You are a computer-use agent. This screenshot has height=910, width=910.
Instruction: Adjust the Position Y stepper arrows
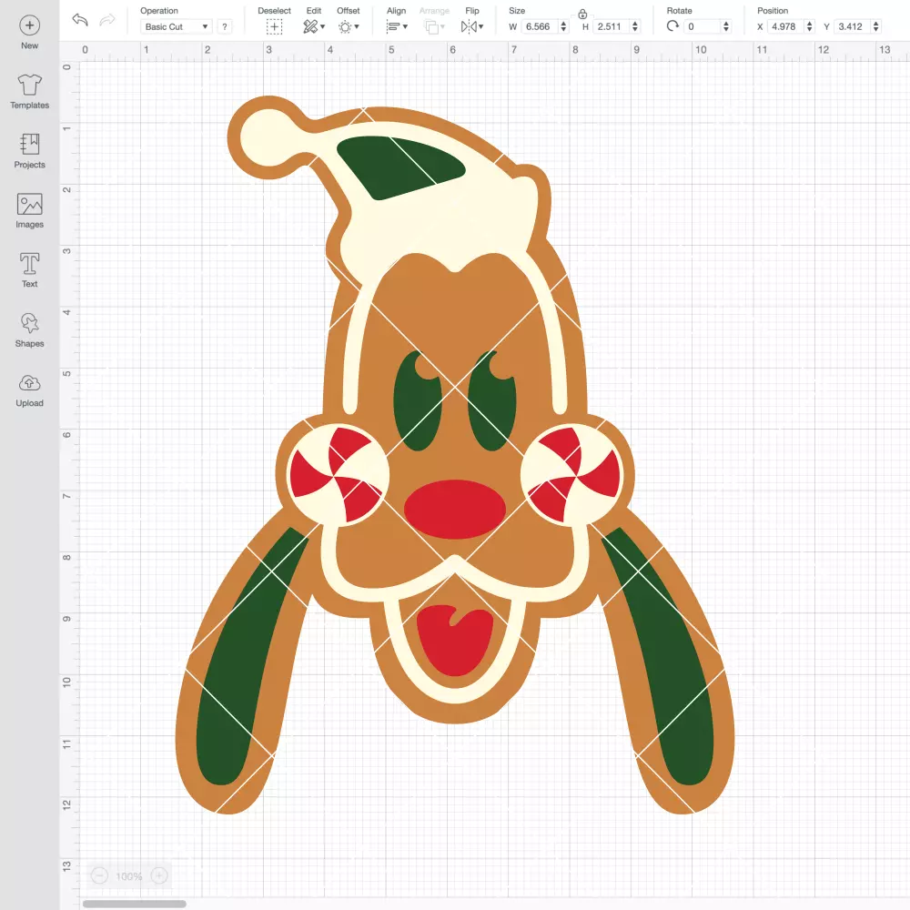coord(876,26)
